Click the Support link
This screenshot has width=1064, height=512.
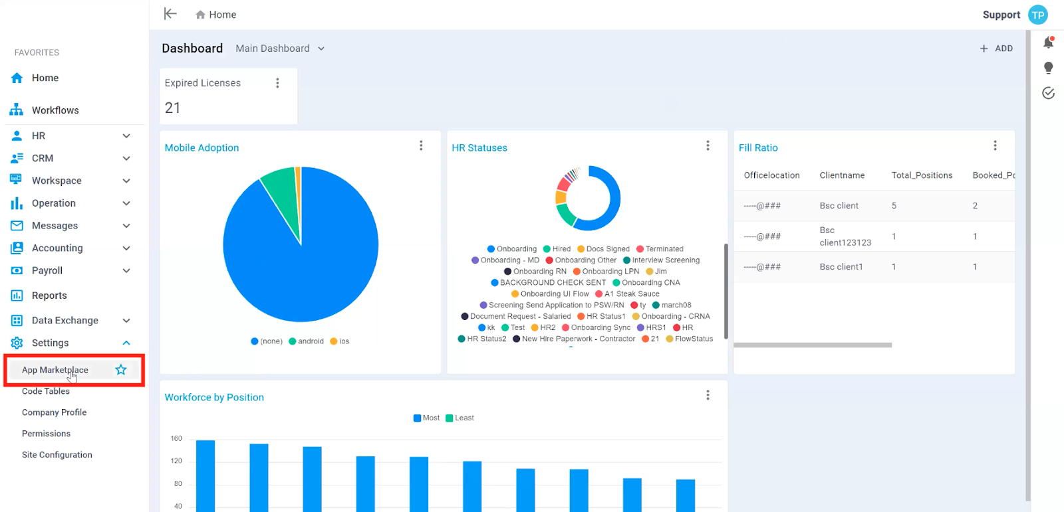[1001, 15]
